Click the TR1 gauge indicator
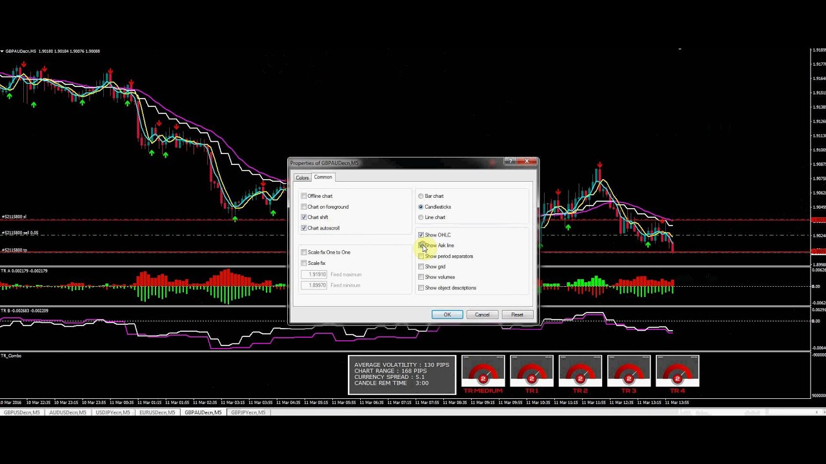The image size is (826, 464). pos(532,374)
